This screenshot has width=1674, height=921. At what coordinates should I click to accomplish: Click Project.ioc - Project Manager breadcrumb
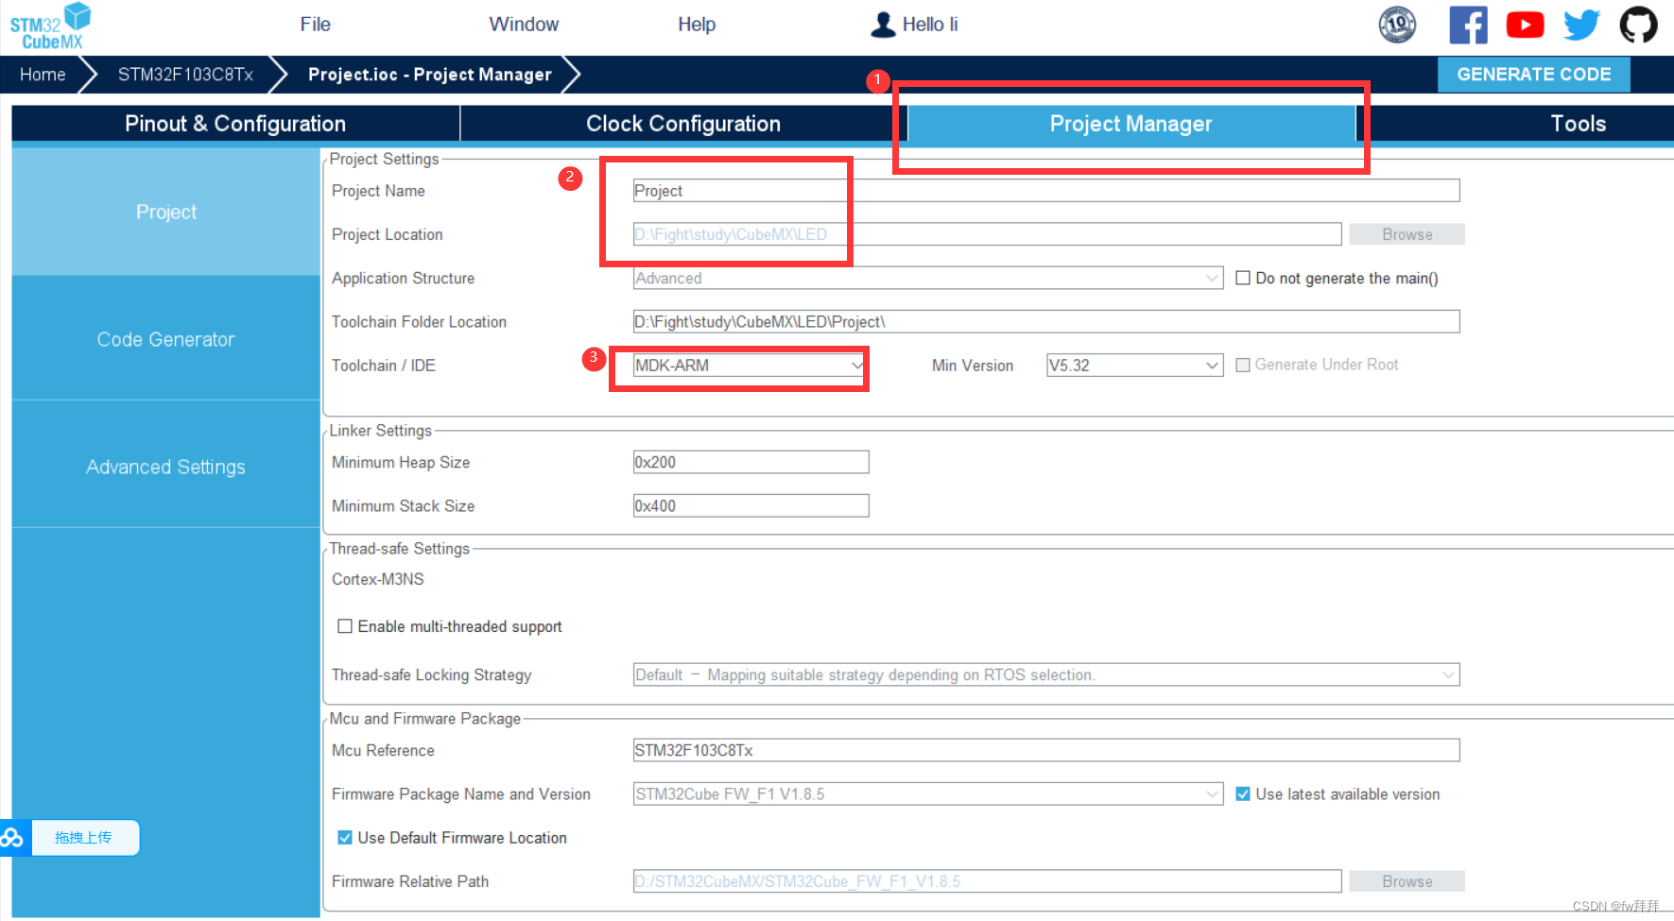430,75
